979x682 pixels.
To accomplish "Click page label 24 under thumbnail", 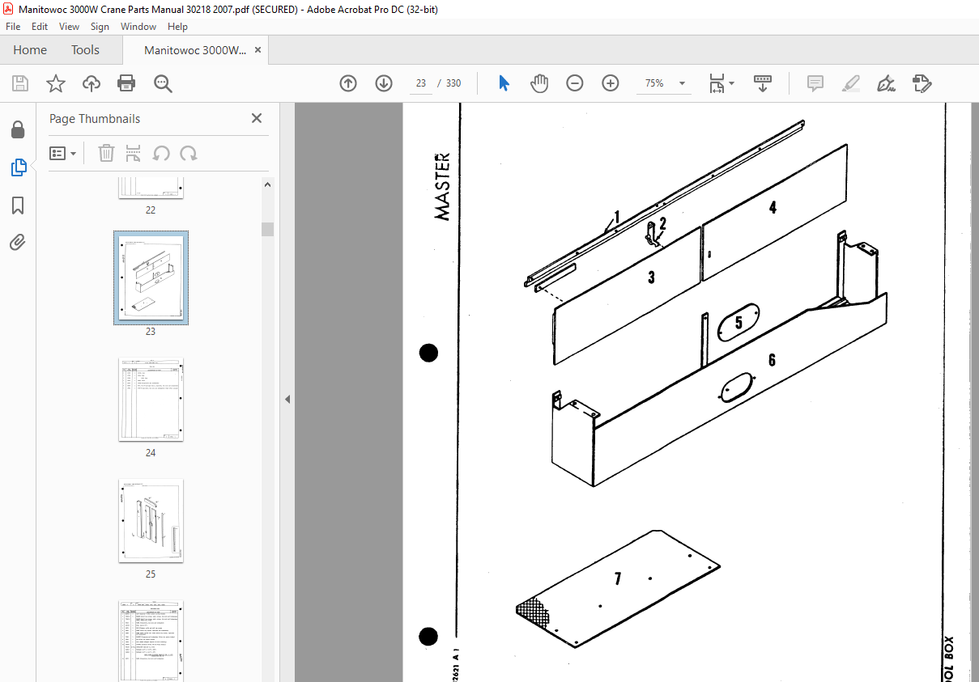I will pos(151,453).
